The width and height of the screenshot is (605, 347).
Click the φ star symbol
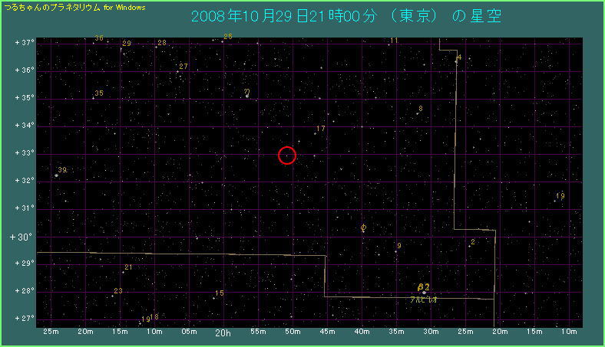pos(362,228)
